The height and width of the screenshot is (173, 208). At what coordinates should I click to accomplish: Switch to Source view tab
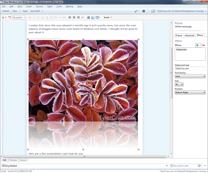click(x=23, y=160)
